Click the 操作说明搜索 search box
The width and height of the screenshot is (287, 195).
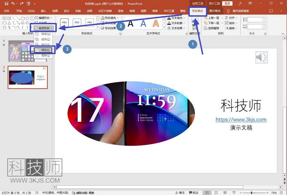tap(240, 11)
